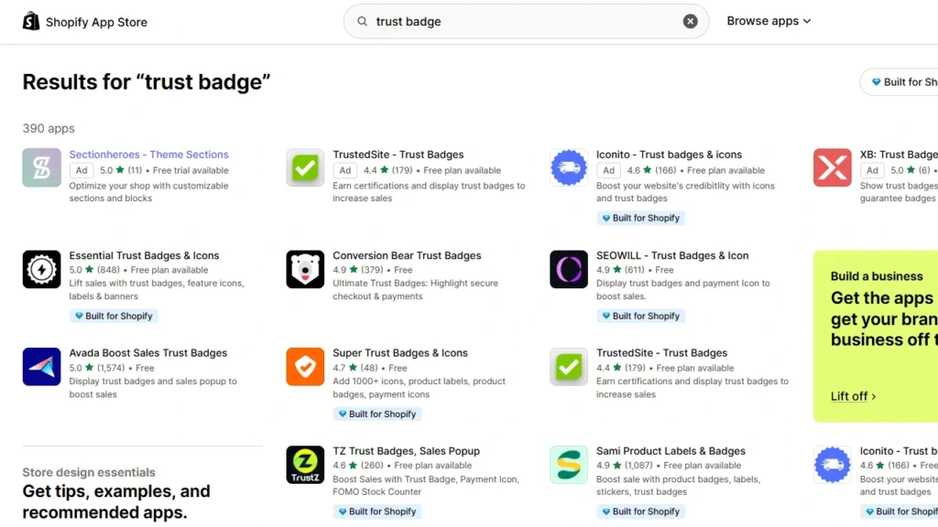Screen dimensions: 938x527
Task: Click the Iconito purple flower app icon
Action: pyautogui.click(x=569, y=168)
